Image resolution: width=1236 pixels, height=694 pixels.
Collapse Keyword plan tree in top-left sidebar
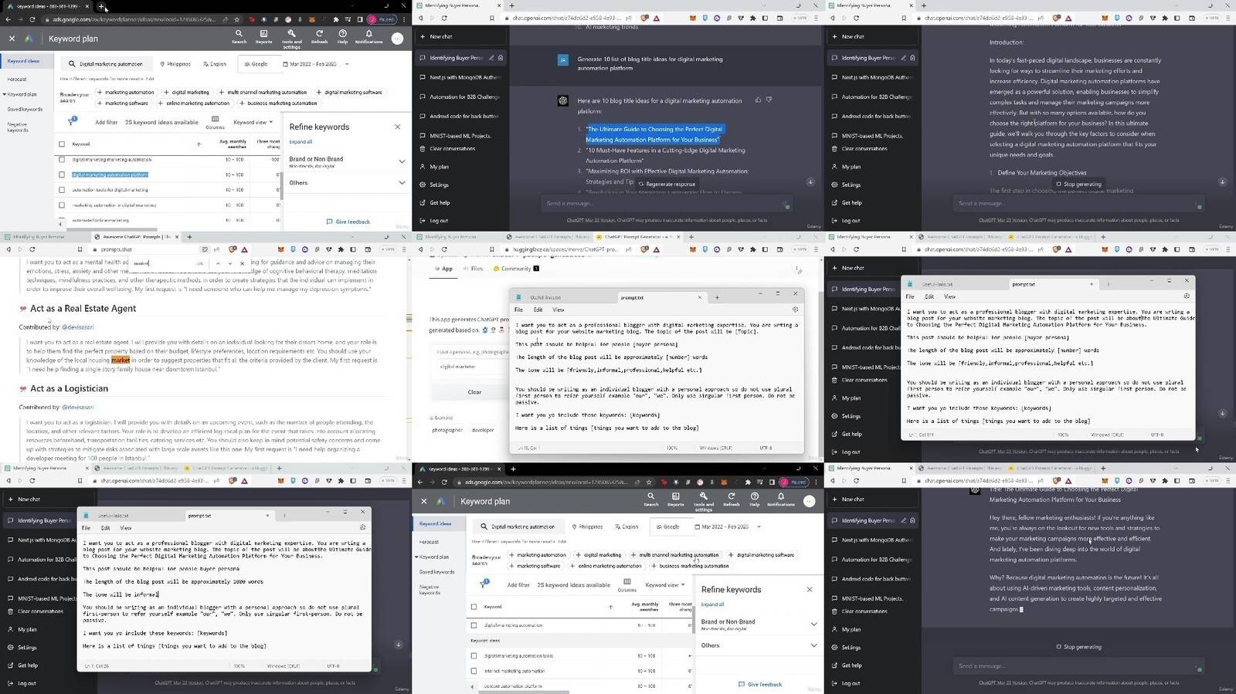tap(5, 95)
